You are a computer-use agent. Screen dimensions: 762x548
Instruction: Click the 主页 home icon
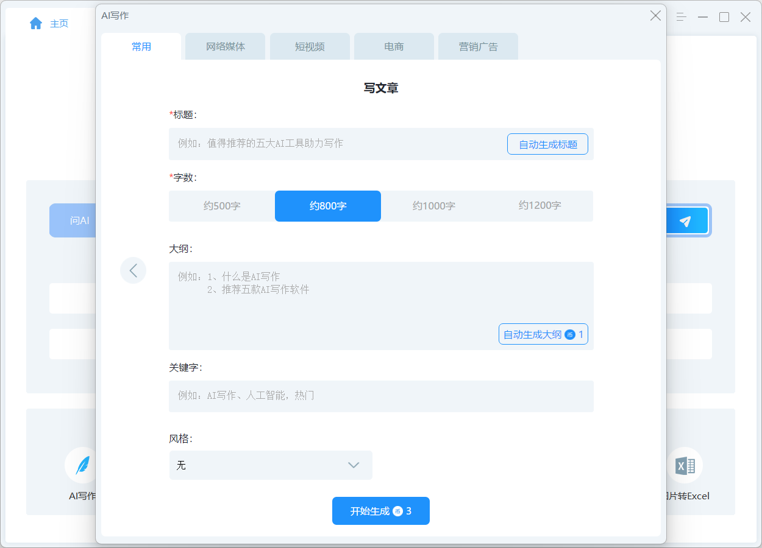click(x=35, y=23)
